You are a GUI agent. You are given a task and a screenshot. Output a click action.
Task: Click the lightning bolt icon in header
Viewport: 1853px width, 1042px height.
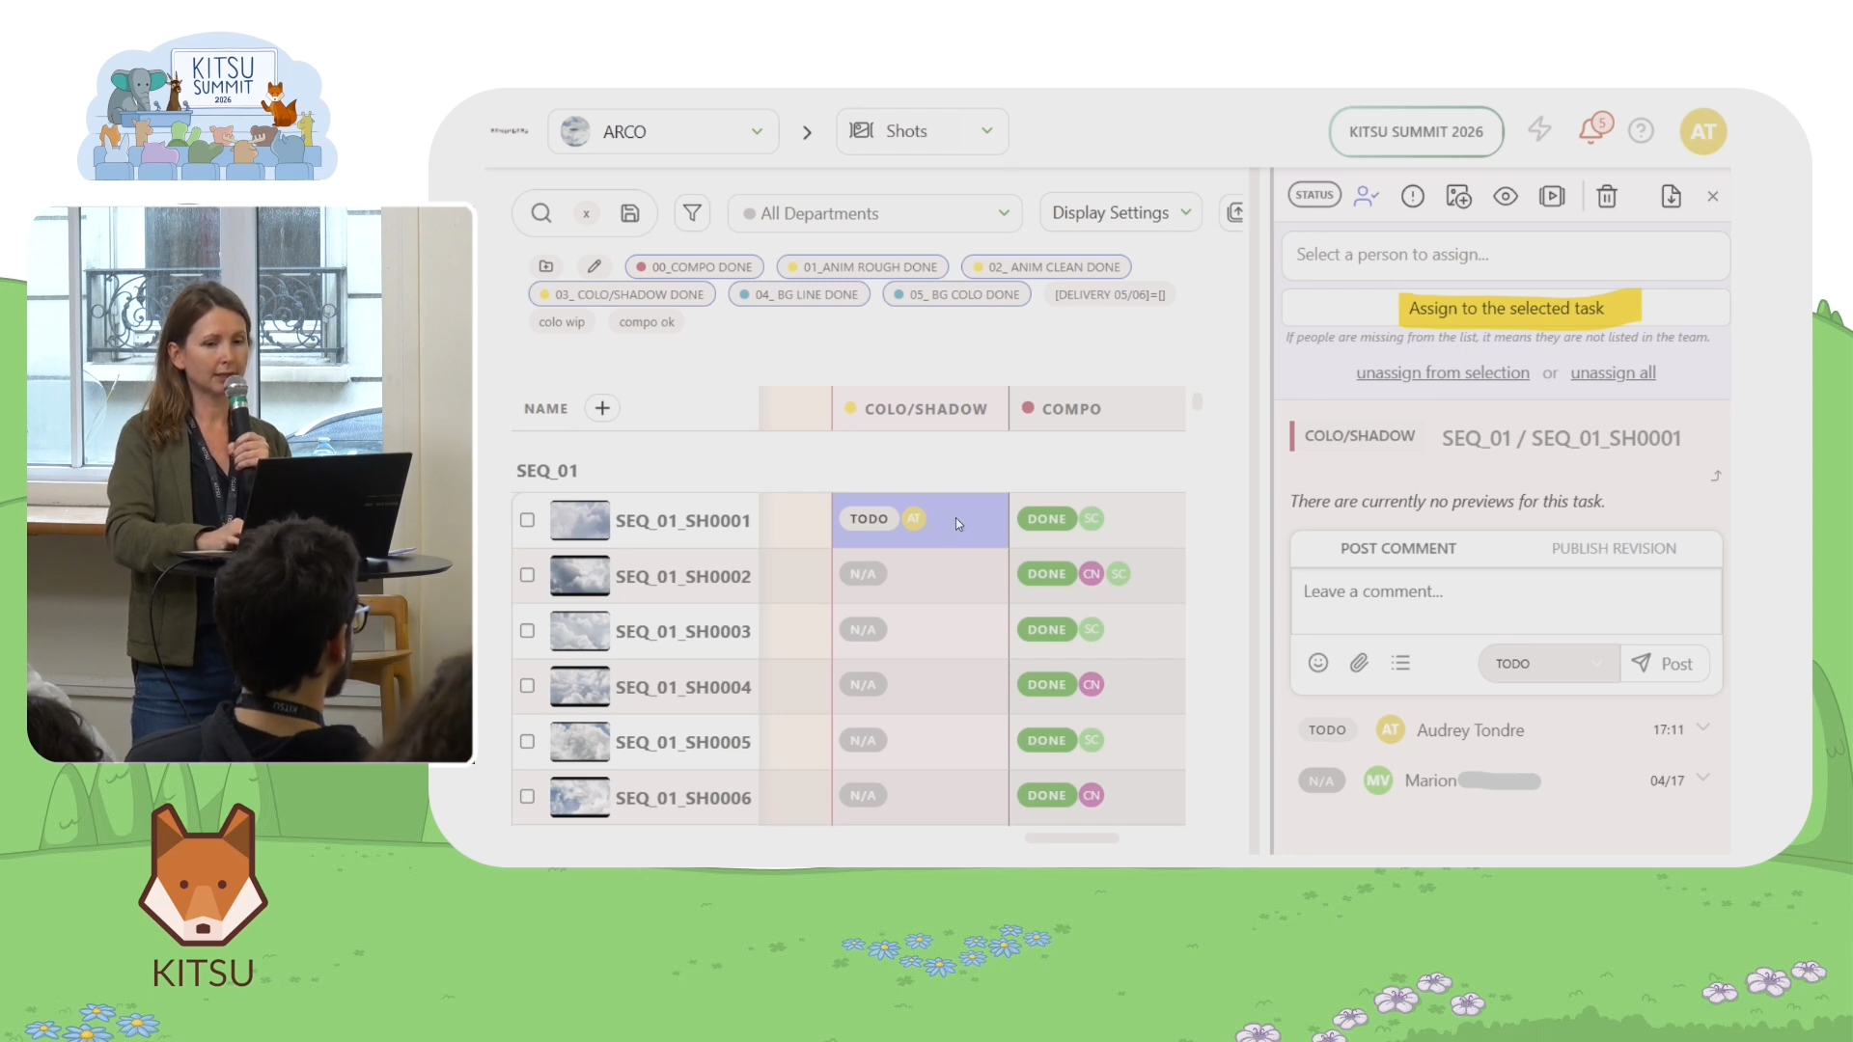1539,130
